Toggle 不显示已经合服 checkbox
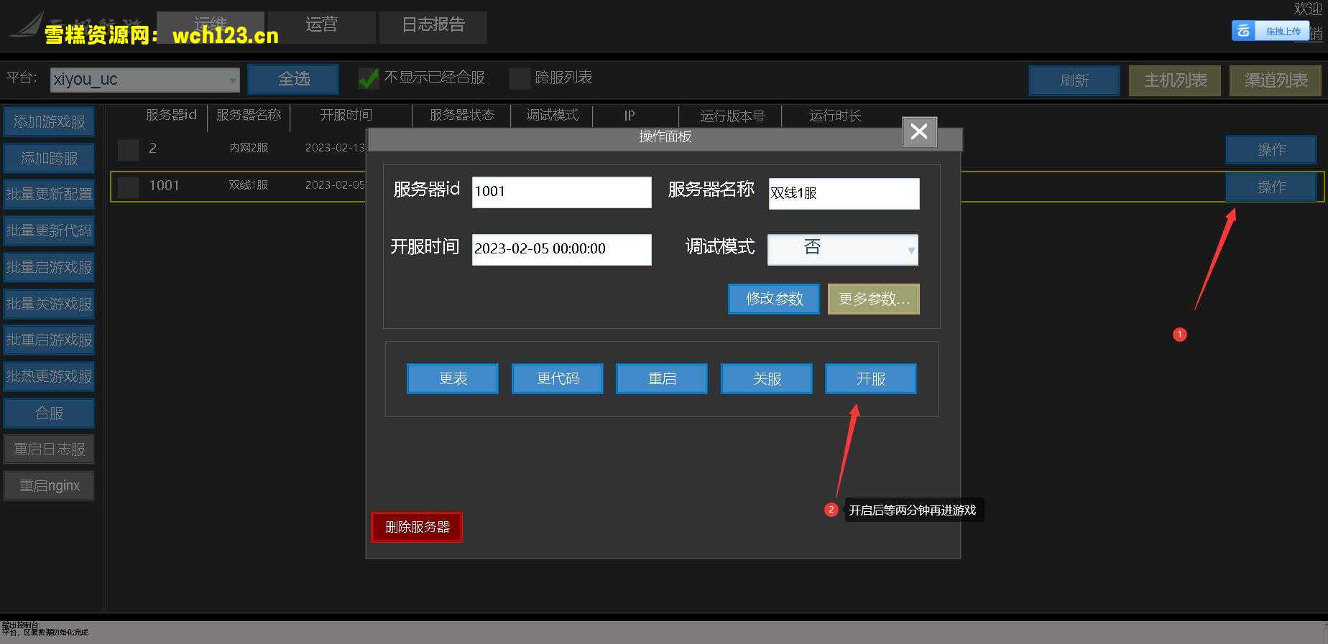The height and width of the screenshot is (644, 1328). pyautogui.click(x=369, y=78)
